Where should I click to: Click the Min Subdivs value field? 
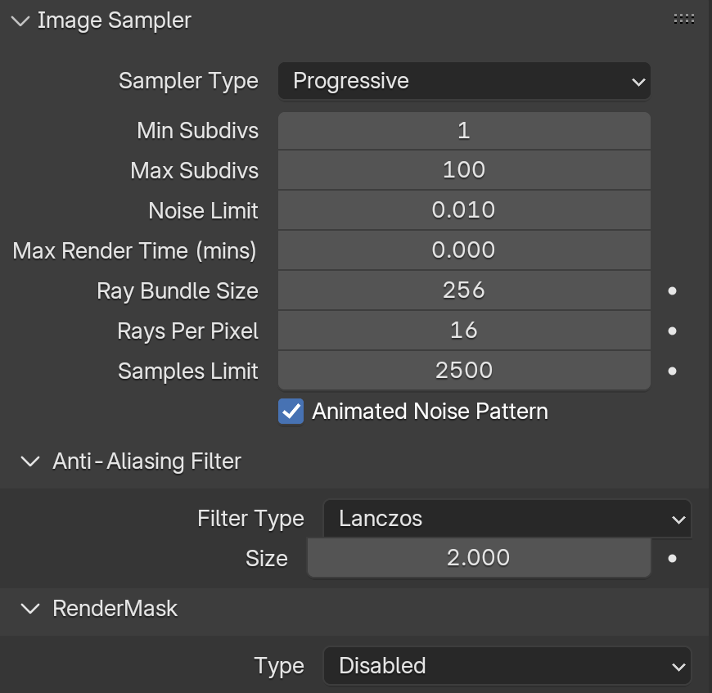click(x=464, y=131)
